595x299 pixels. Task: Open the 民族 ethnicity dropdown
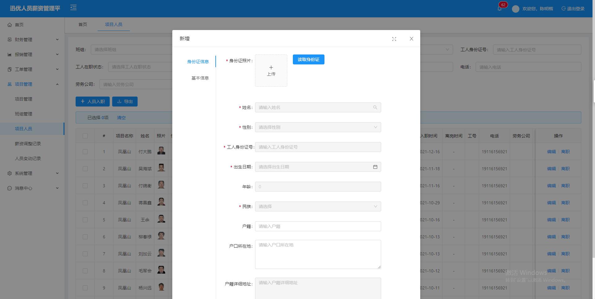point(318,206)
